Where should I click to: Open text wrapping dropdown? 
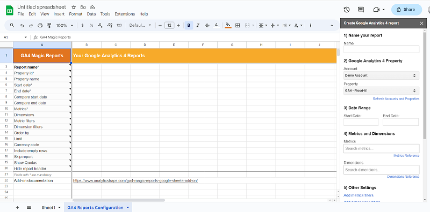[x=286, y=25]
